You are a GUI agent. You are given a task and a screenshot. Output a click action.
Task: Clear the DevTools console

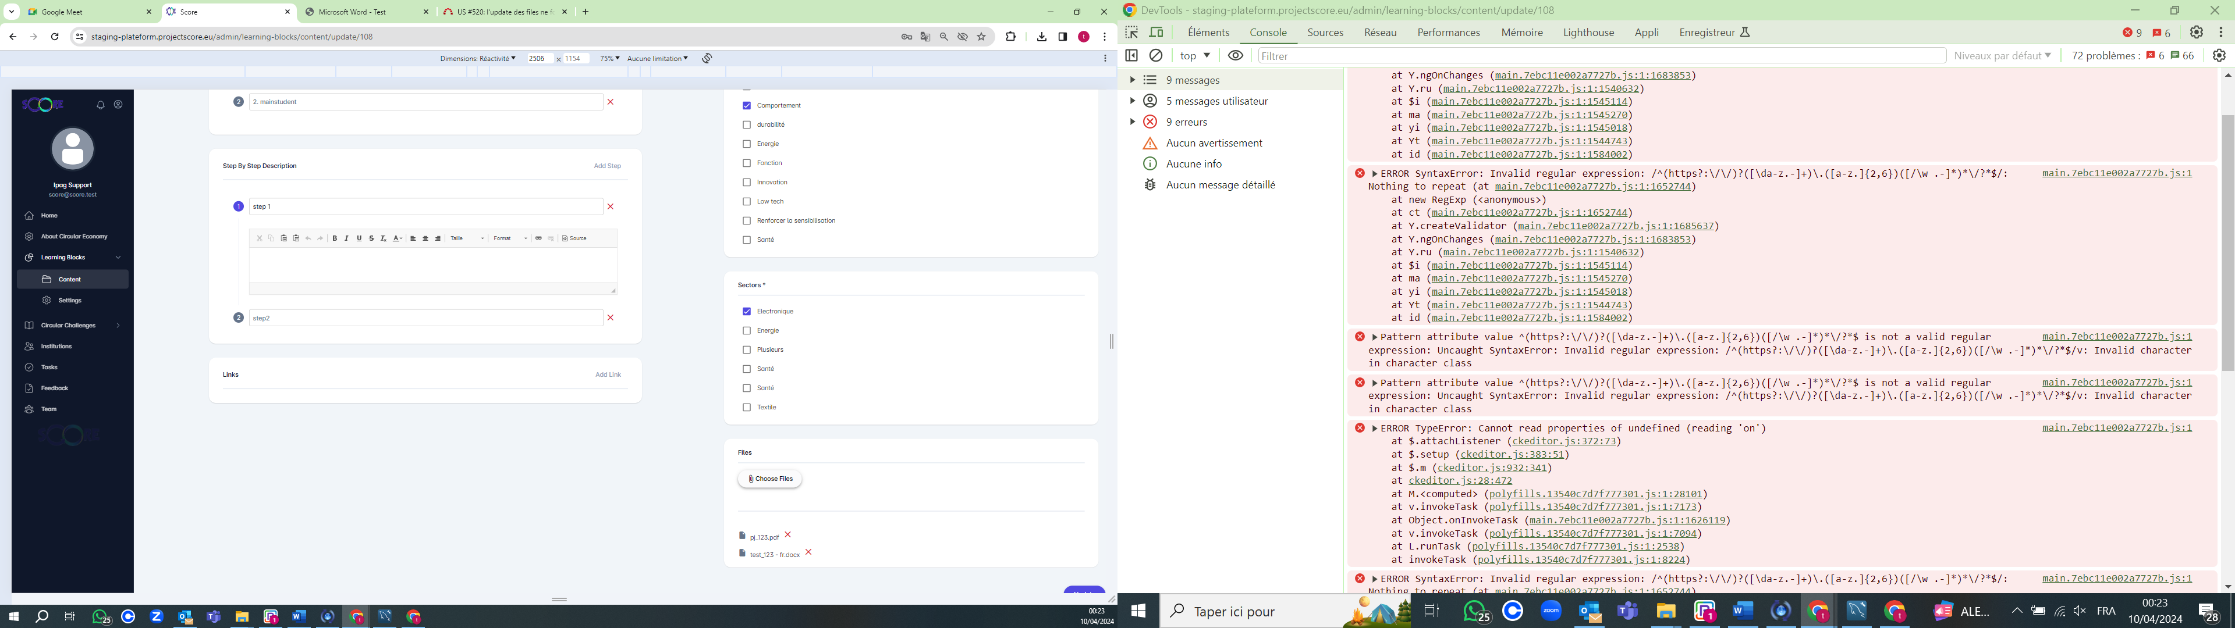point(1156,55)
